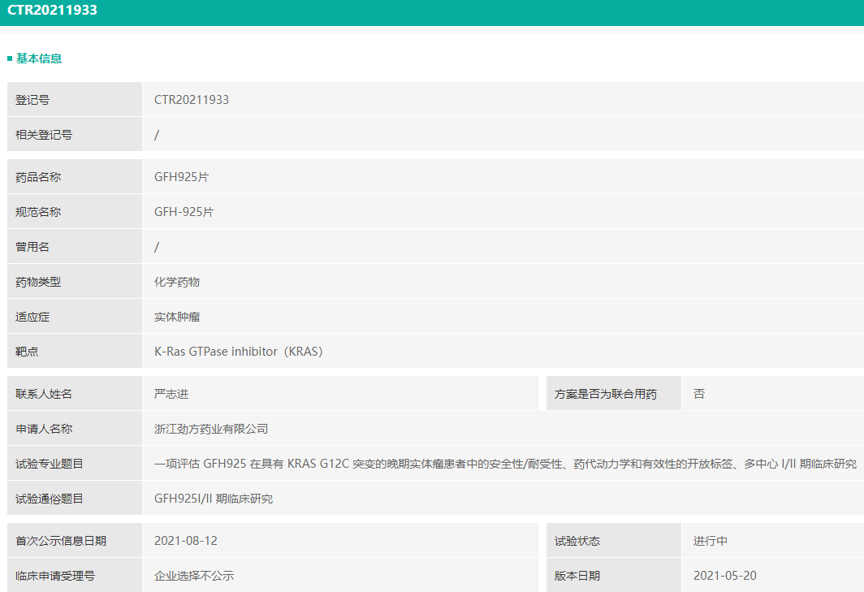Select the 药品名称 value GFH925片

(182, 177)
